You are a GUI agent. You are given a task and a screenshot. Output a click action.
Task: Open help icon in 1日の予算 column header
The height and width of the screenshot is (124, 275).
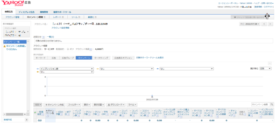click(61, 114)
